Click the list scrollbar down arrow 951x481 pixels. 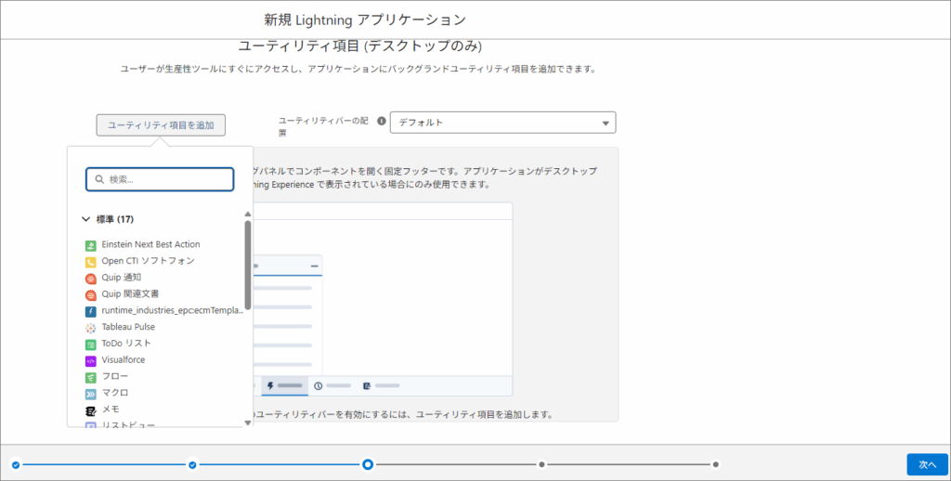pyautogui.click(x=248, y=422)
